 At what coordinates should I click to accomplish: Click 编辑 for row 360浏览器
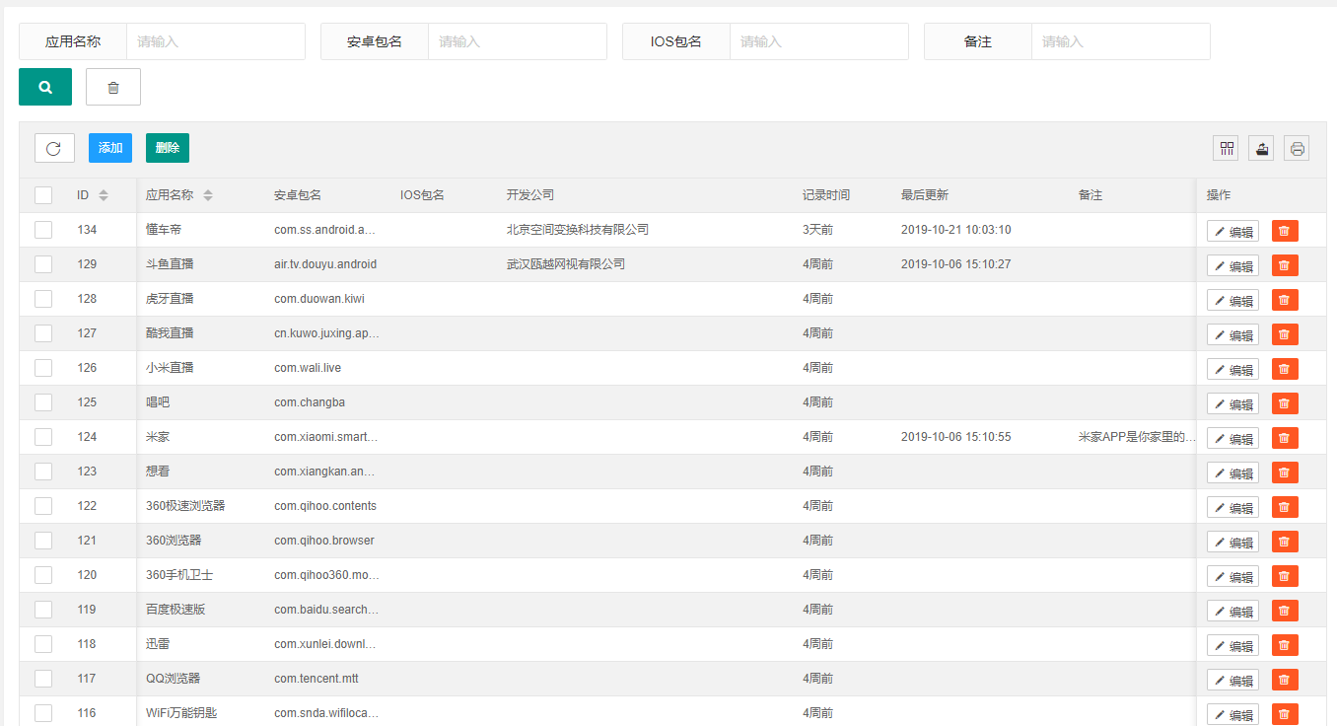(1232, 542)
